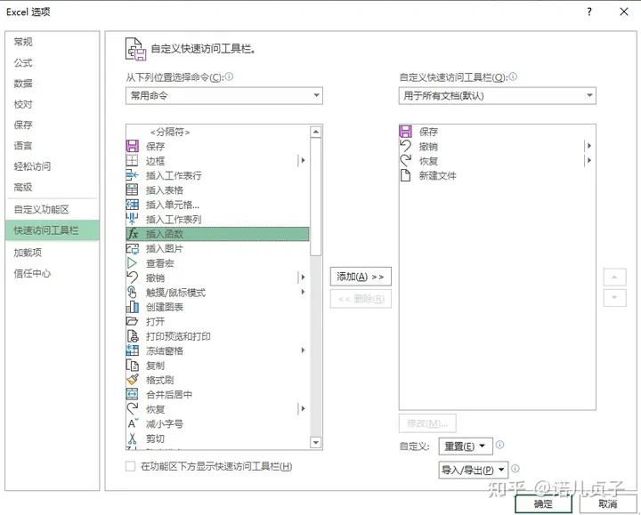Open the 重置(E) dropdown button
The height and width of the screenshot is (515, 641).
[466, 446]
